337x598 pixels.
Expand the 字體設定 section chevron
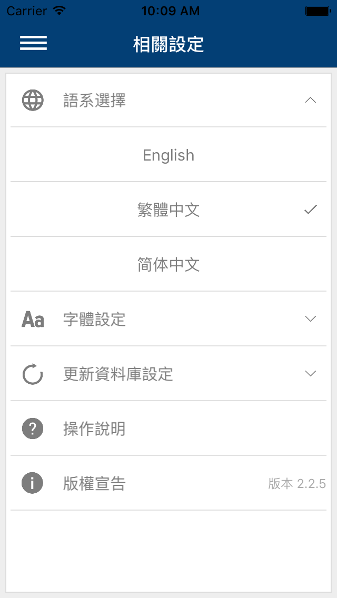coord(311,319)
